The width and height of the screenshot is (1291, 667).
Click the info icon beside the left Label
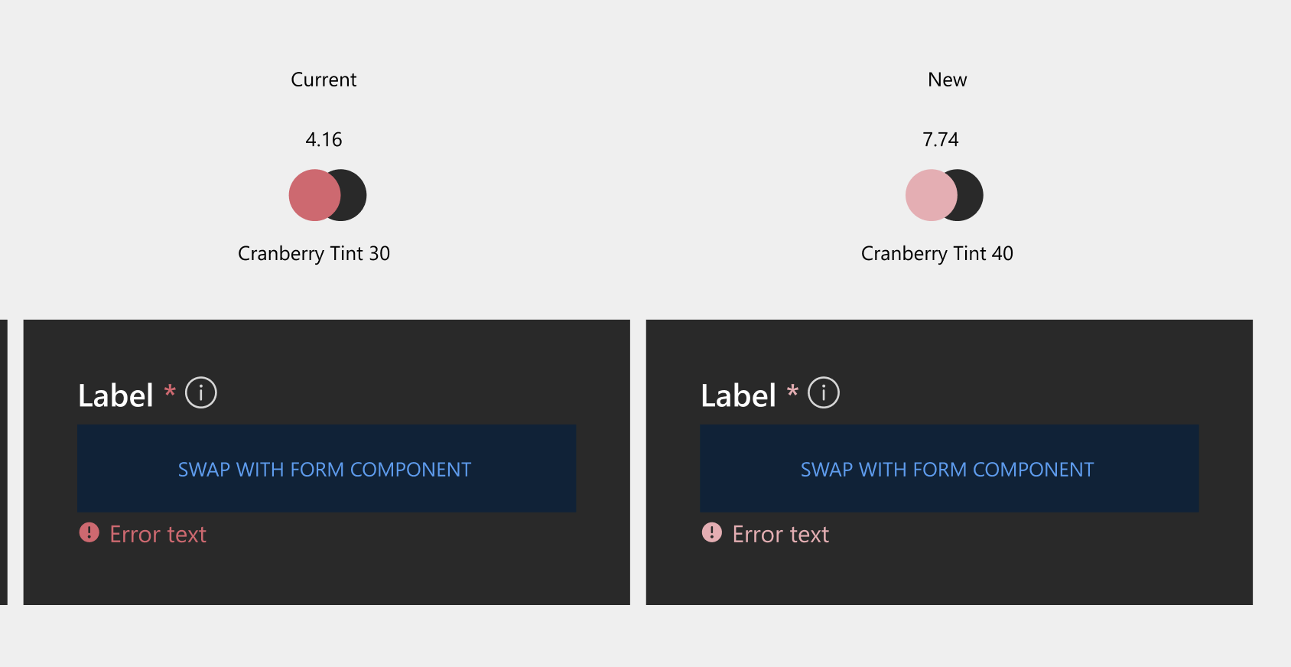click(200, 393)
